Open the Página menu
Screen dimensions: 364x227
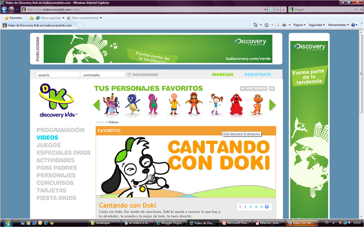coord(299,25)
